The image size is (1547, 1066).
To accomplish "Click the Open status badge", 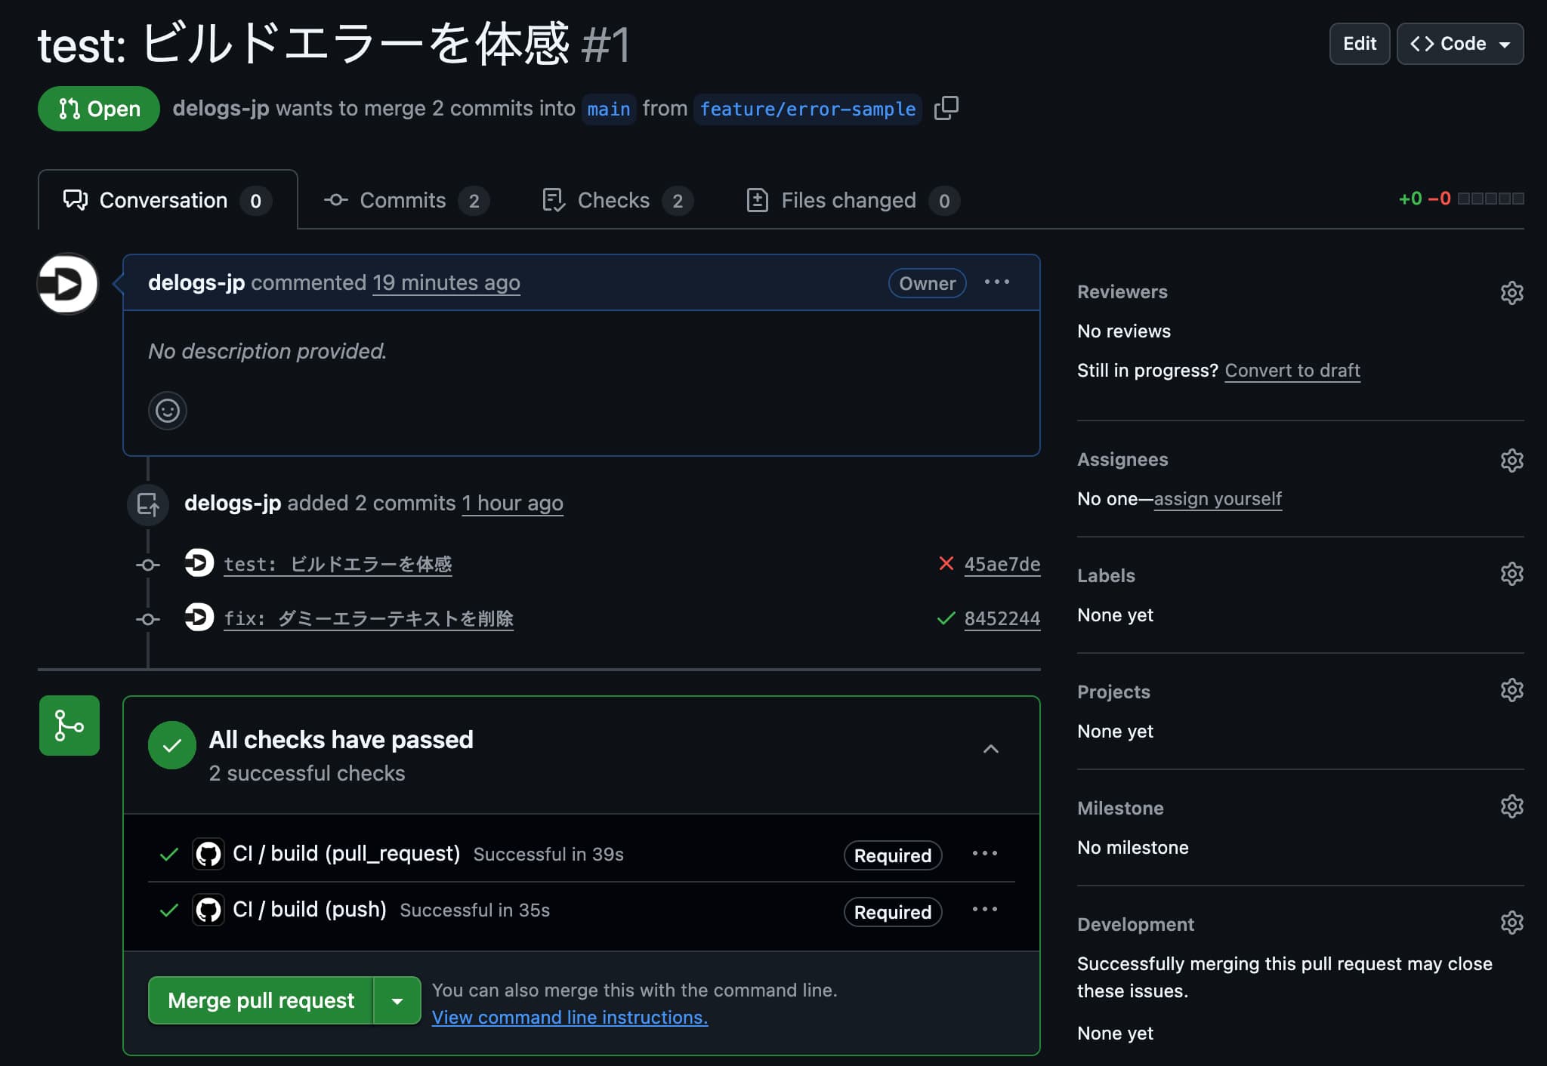I will coord(99,109).
